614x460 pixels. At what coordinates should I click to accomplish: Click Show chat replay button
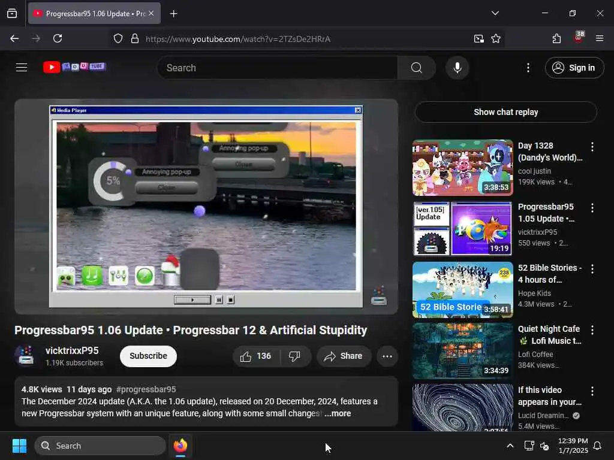(506, 112)
